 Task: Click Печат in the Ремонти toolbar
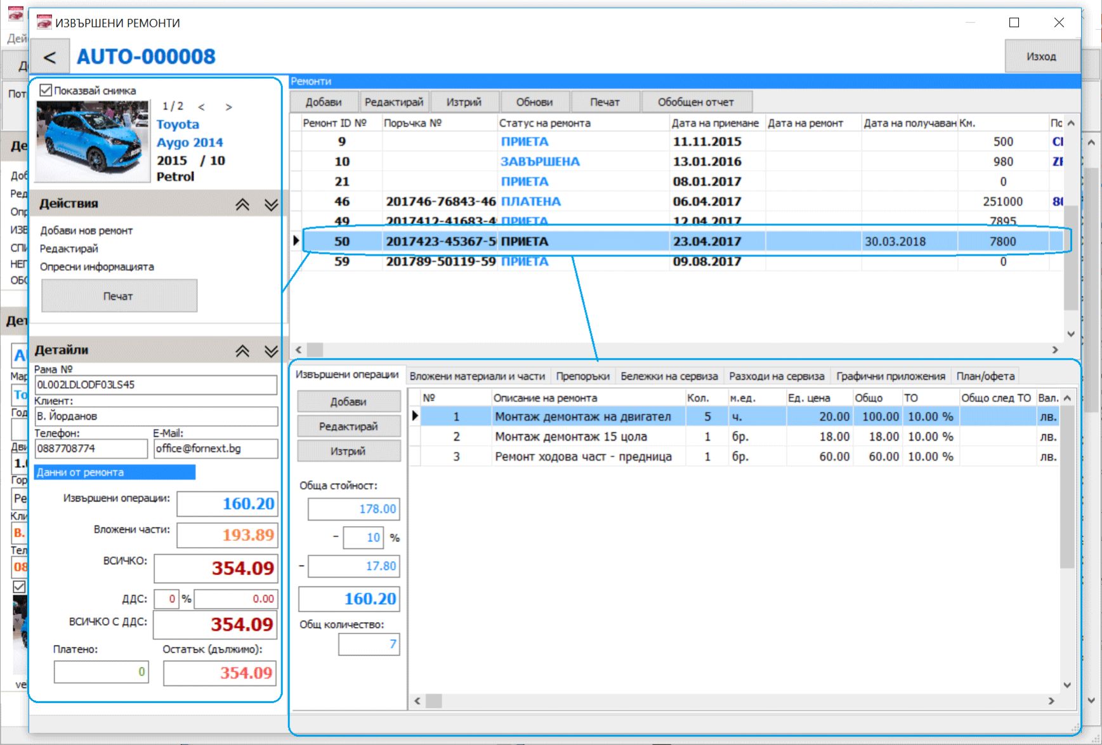[x=605, y=102]
